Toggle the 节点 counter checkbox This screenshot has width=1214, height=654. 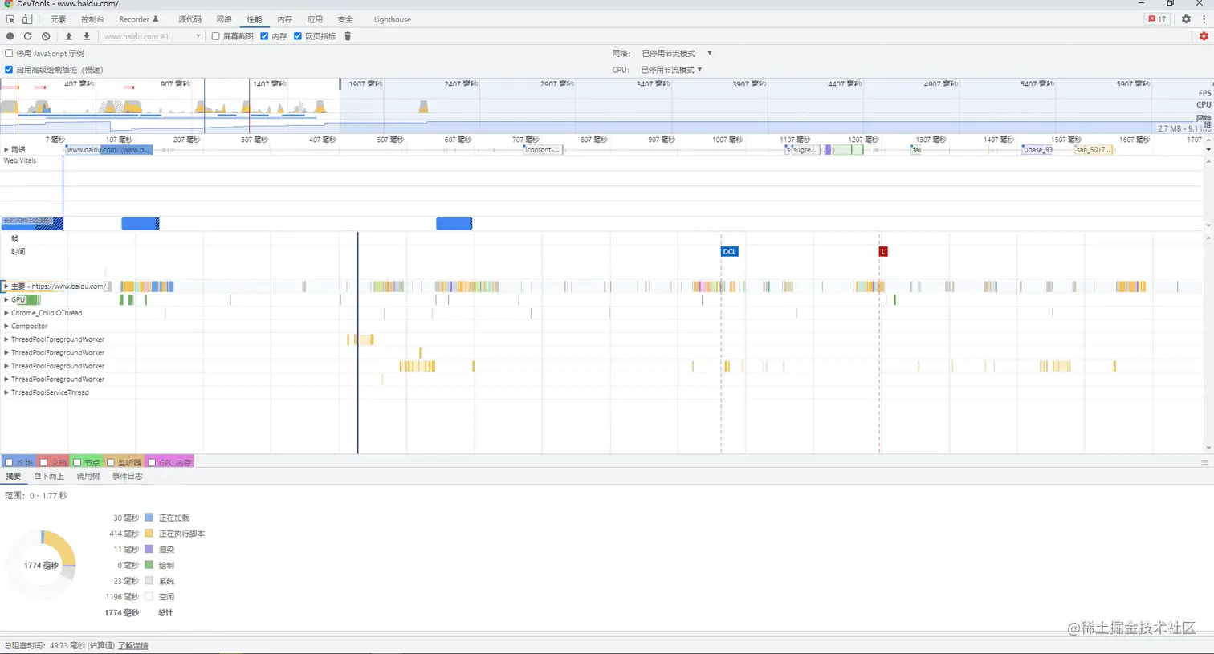[x=78, y=462]
